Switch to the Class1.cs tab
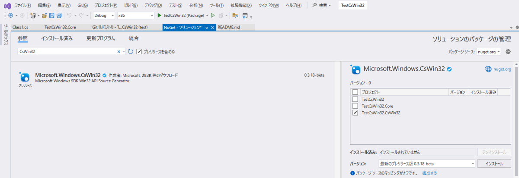Screen dimensions: 519x178 pos(20,27)
